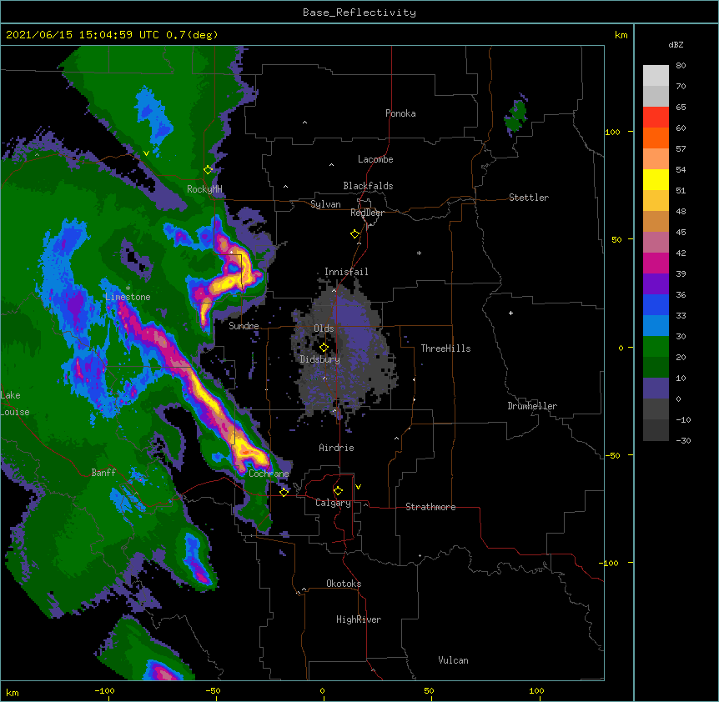Click the km unit label at top right
The height and width of the screenshot is (702, 719).
(x=621, y=35)
